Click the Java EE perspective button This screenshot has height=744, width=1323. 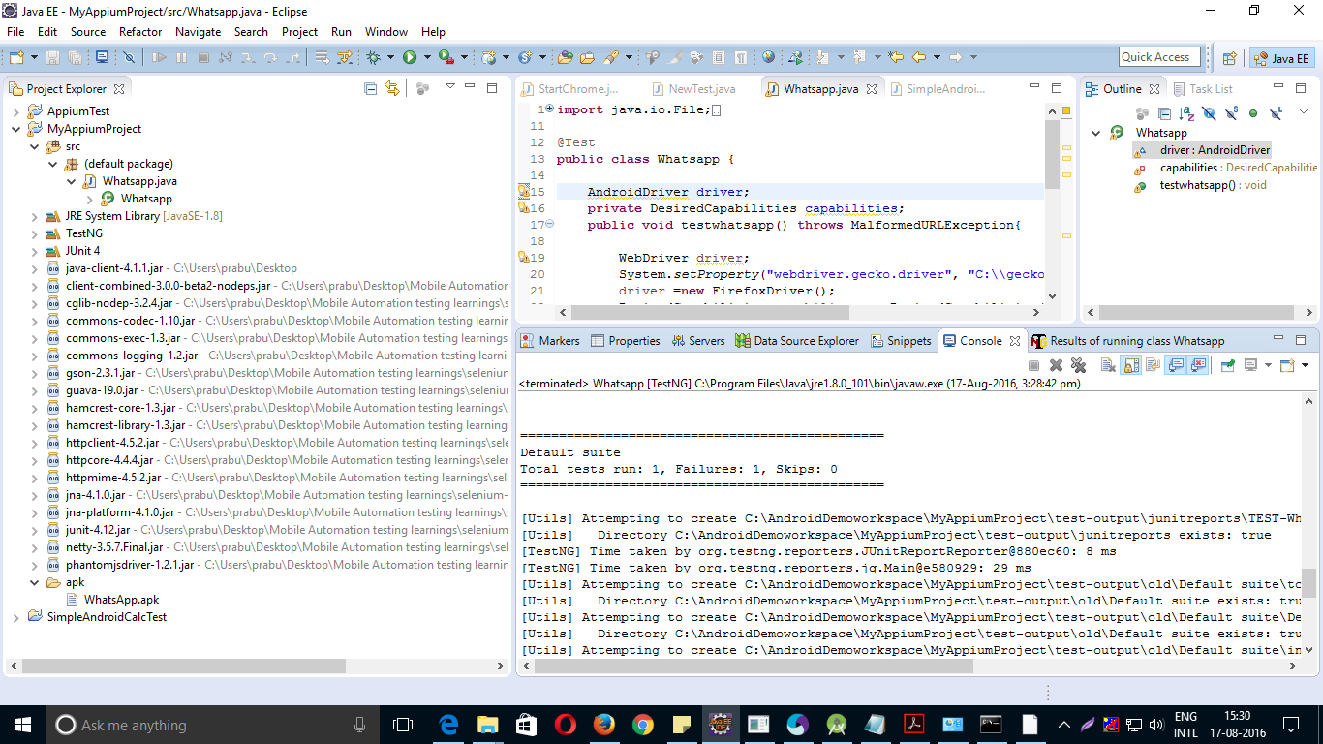1281,58
